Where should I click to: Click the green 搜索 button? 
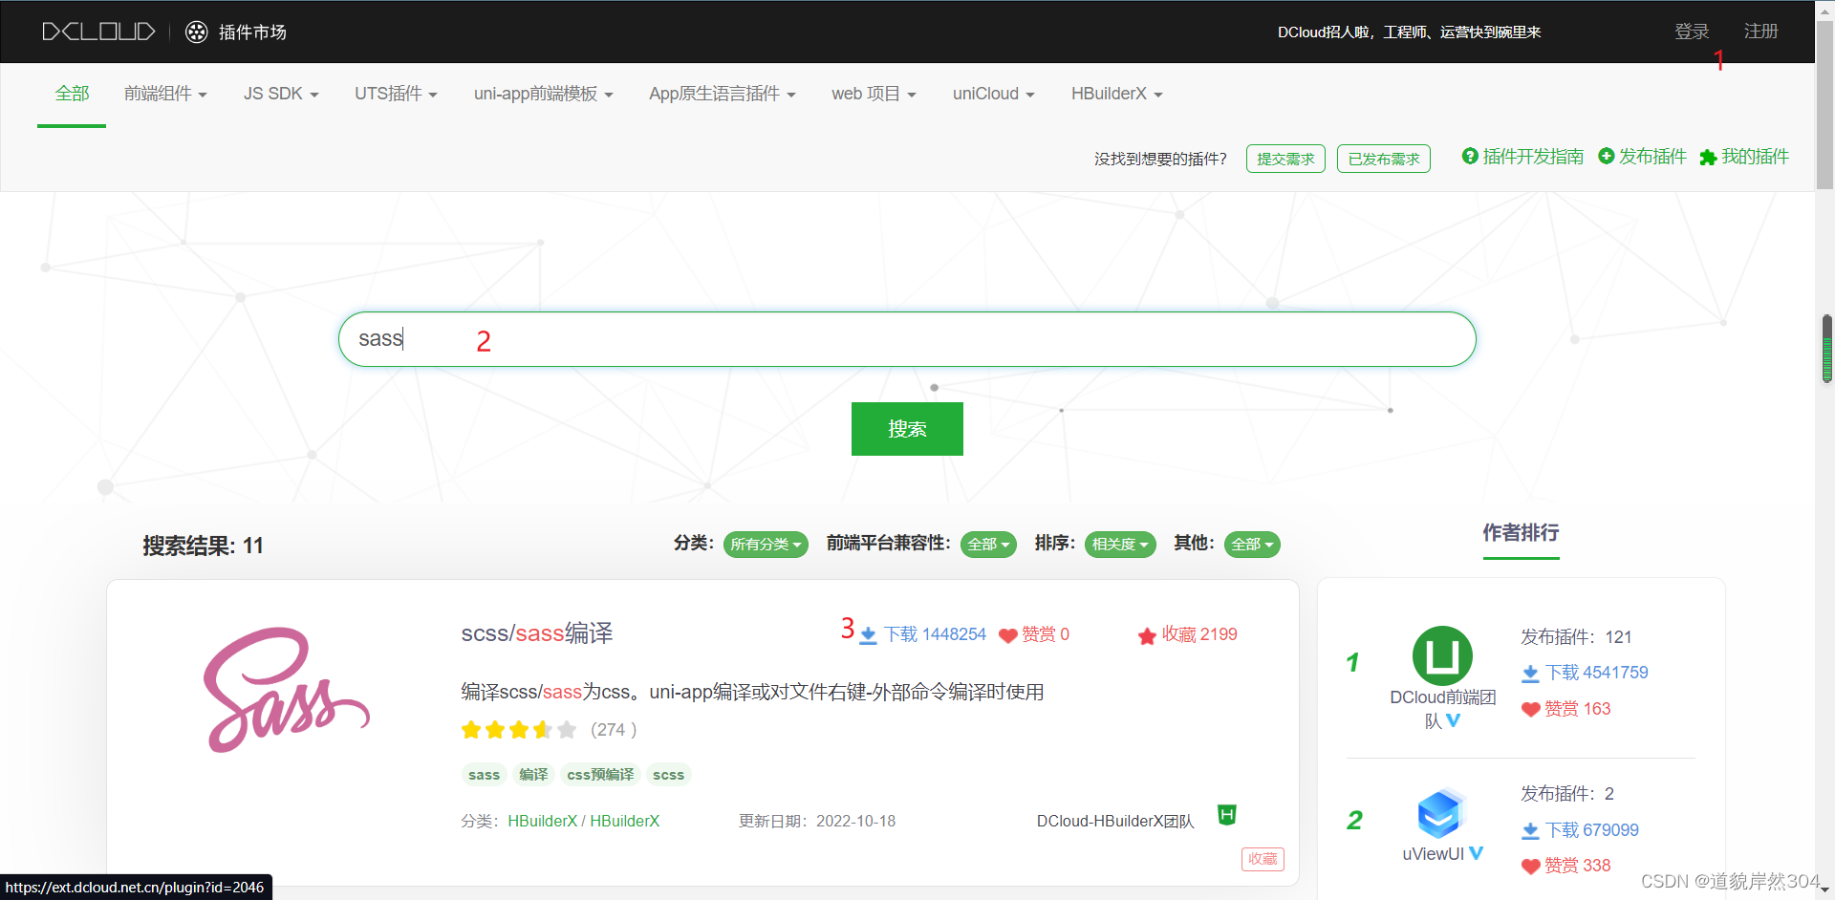[907, 429]
